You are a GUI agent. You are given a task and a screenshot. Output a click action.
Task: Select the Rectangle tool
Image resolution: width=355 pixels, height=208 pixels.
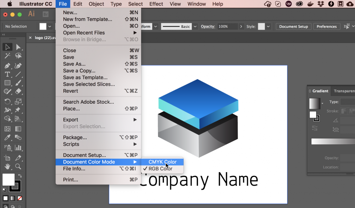pos(7,83)
